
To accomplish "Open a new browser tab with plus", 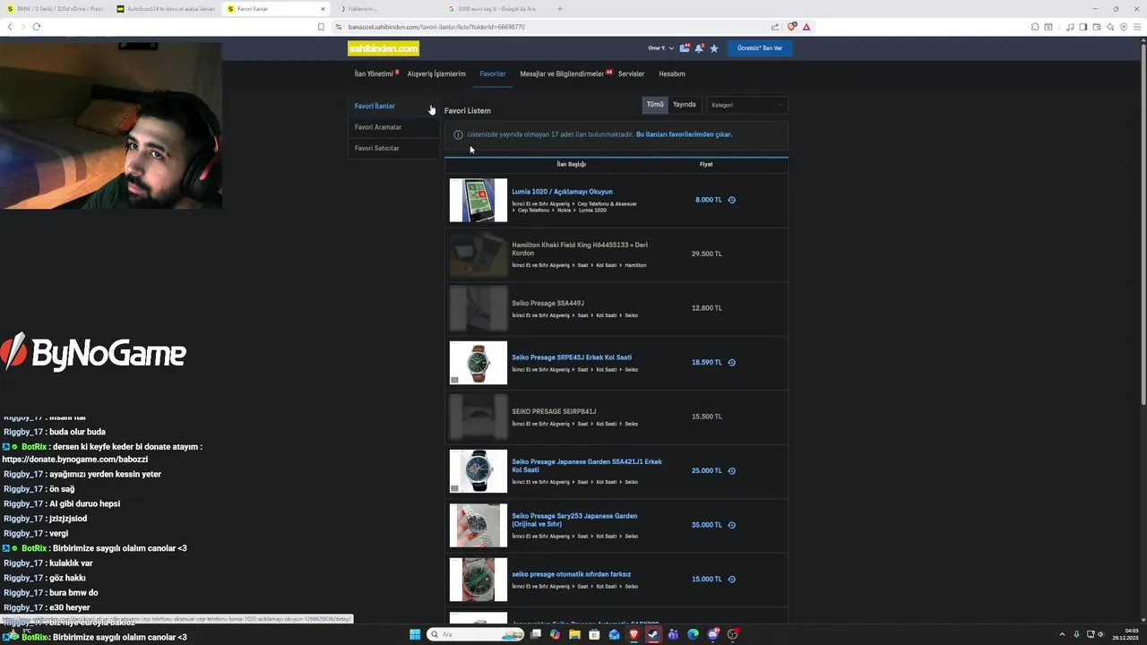I will (x=560, y=9).
